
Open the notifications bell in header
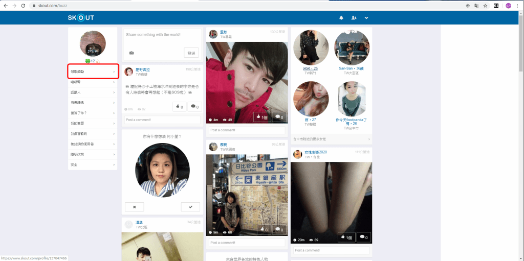tap(341, 18)
